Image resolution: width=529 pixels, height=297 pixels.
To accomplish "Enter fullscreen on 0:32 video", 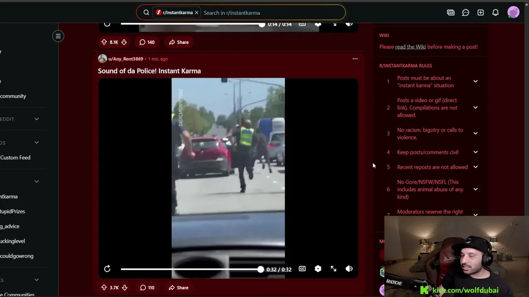I will [334, 269].
